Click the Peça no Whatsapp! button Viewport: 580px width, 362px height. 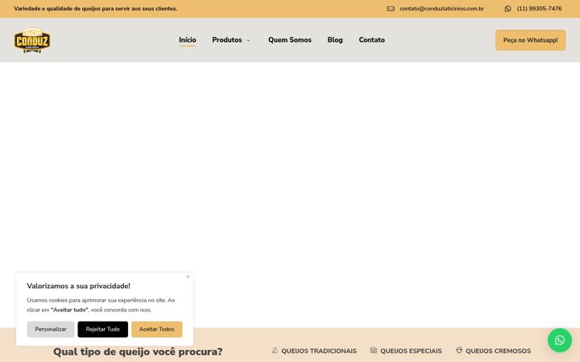pyautogui.click(x=530, y=40)
